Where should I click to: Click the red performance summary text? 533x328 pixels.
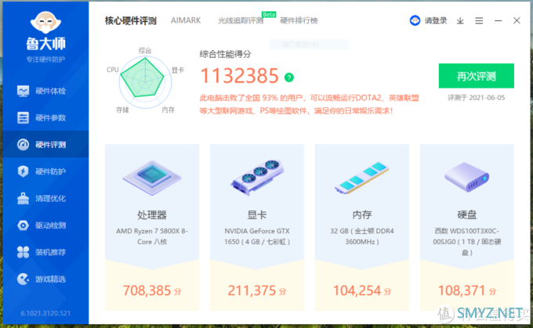(309, 105)
